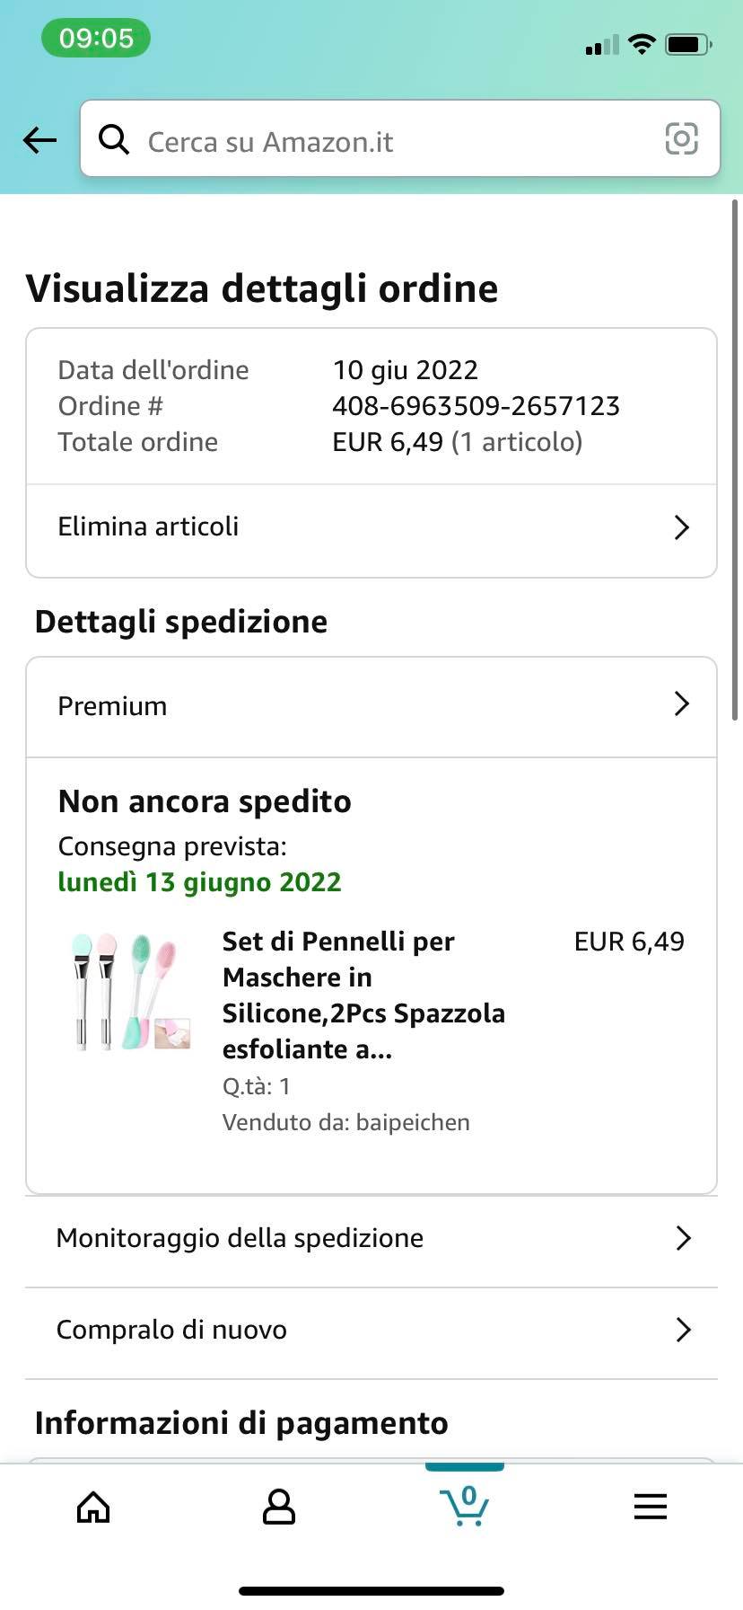
Task: Expand the Elimina articoli chevron
Action: 682,527
